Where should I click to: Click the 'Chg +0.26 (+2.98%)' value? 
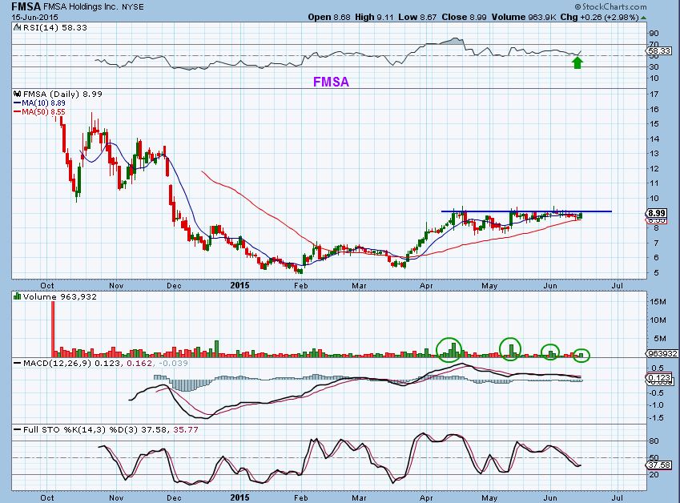(x=599, y=18)
